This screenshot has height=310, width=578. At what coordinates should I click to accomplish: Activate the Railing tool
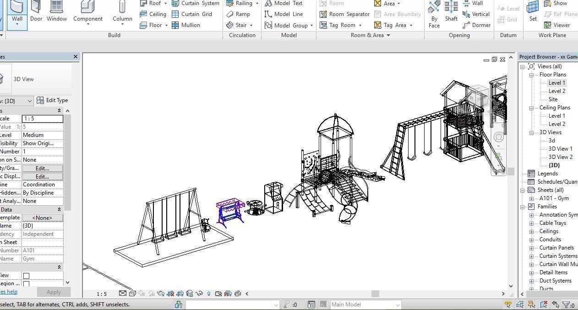243,3
